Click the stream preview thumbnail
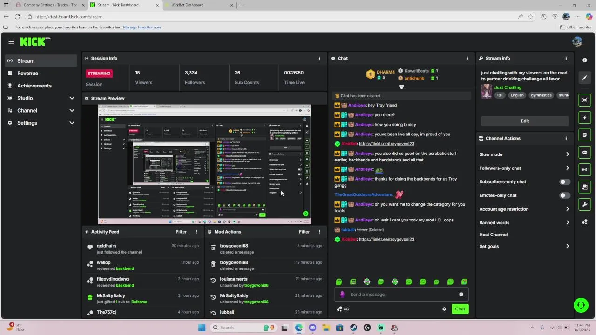596x335 pixels. (x=204, y=165)
